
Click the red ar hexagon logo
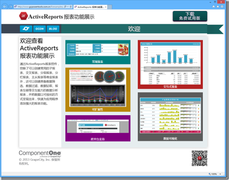[x=23, y=16]
